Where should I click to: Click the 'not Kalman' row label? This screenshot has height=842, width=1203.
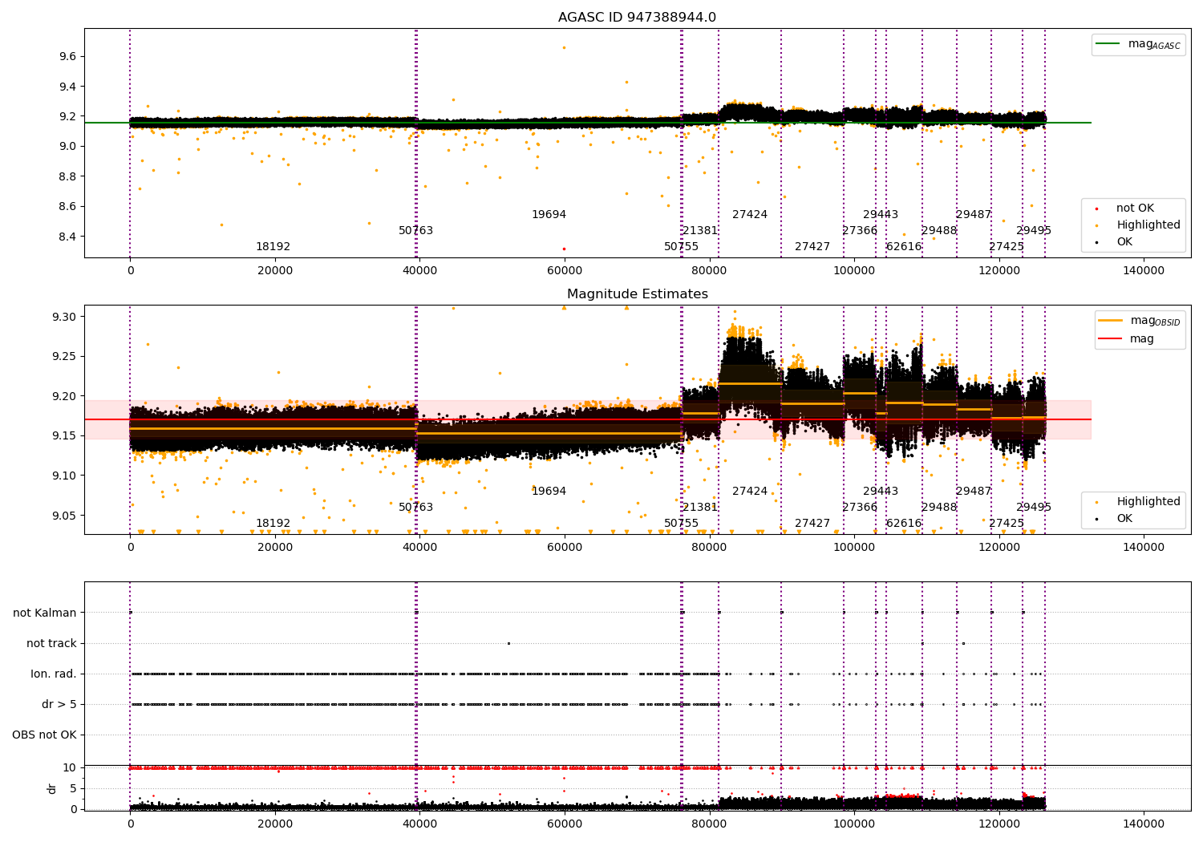pyautogui.click(x=45, y=613)
